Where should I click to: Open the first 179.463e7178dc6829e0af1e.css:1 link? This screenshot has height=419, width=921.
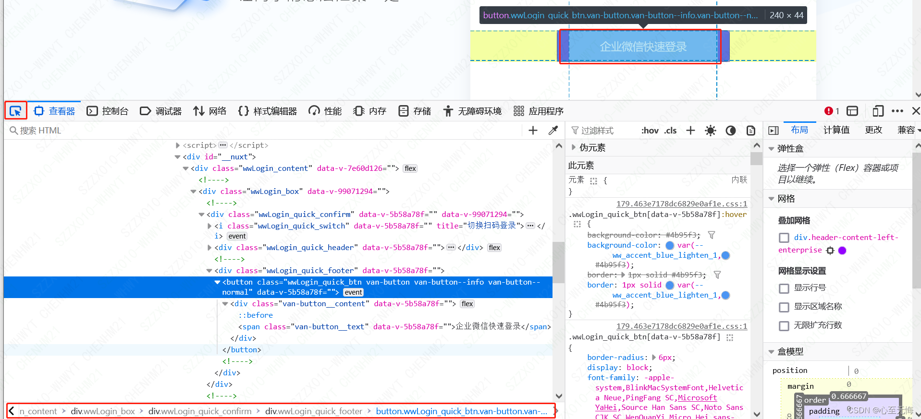point(682,204)
